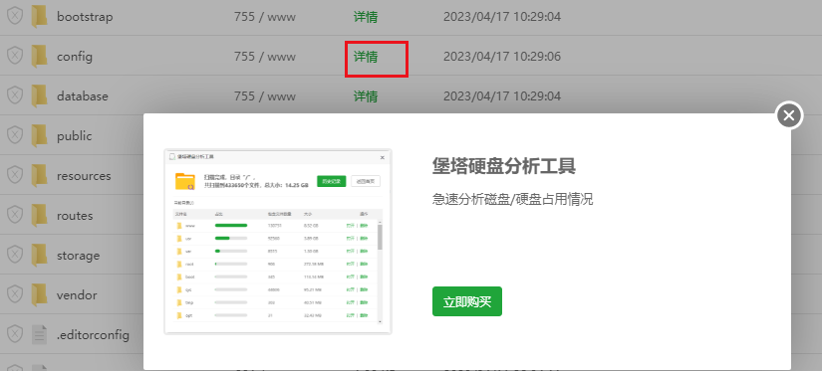
Task: Open the database folder name
Action: pos(83,96)
